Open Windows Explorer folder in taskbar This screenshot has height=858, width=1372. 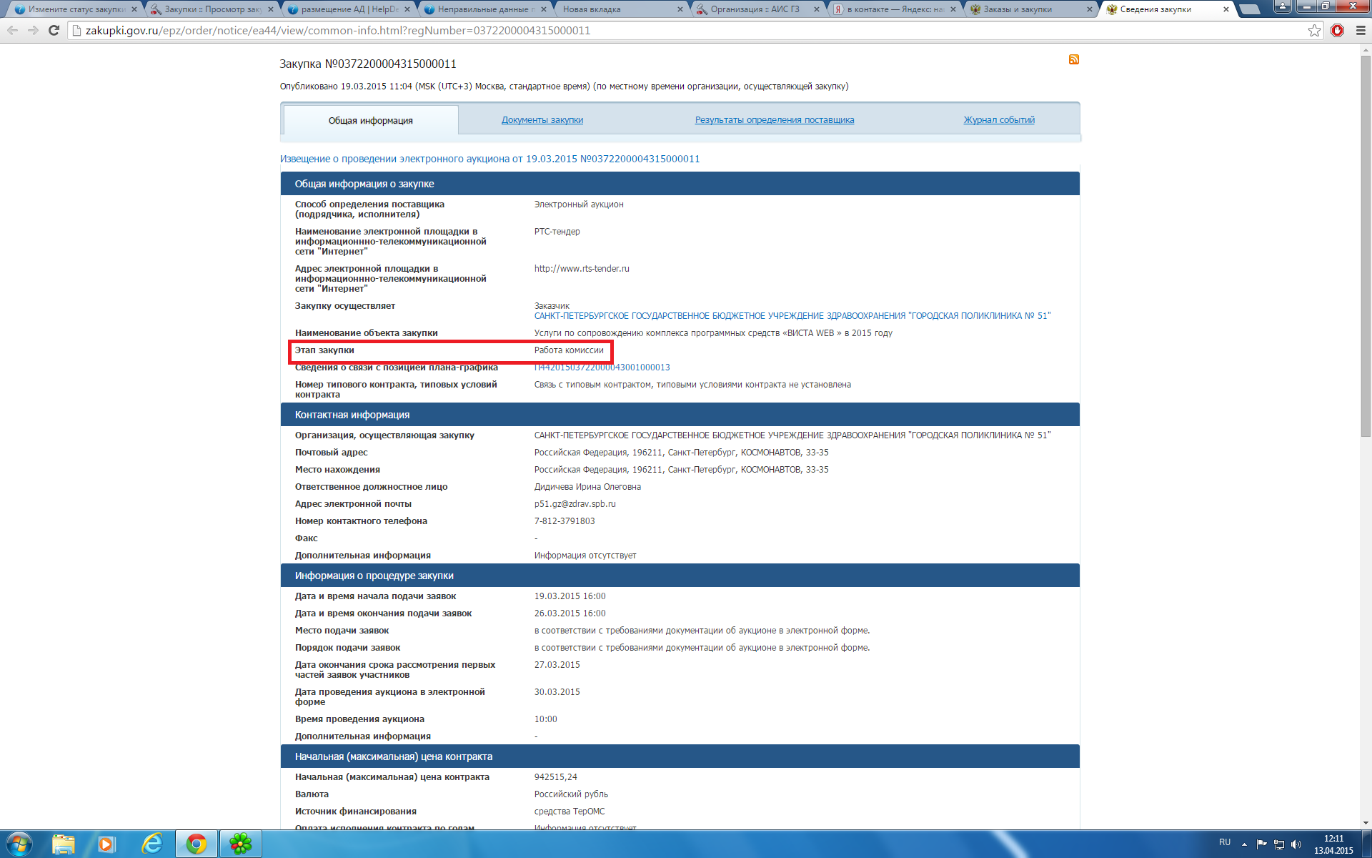pyautogui.click(x=64, y=844)
